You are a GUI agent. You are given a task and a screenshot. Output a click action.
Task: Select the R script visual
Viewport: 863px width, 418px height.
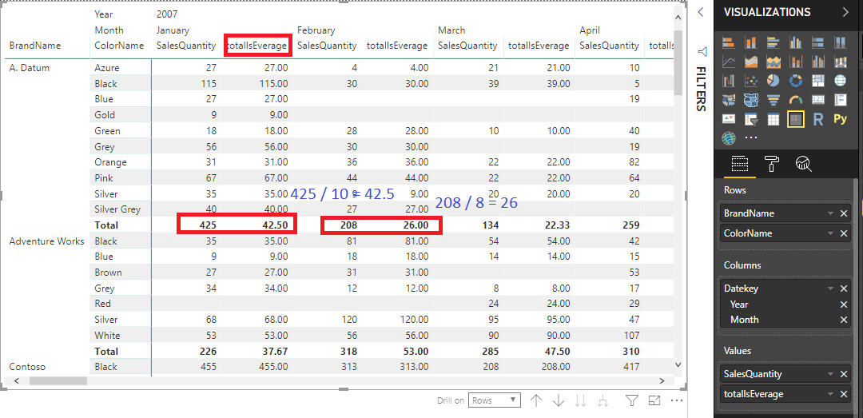click(818, 119)
